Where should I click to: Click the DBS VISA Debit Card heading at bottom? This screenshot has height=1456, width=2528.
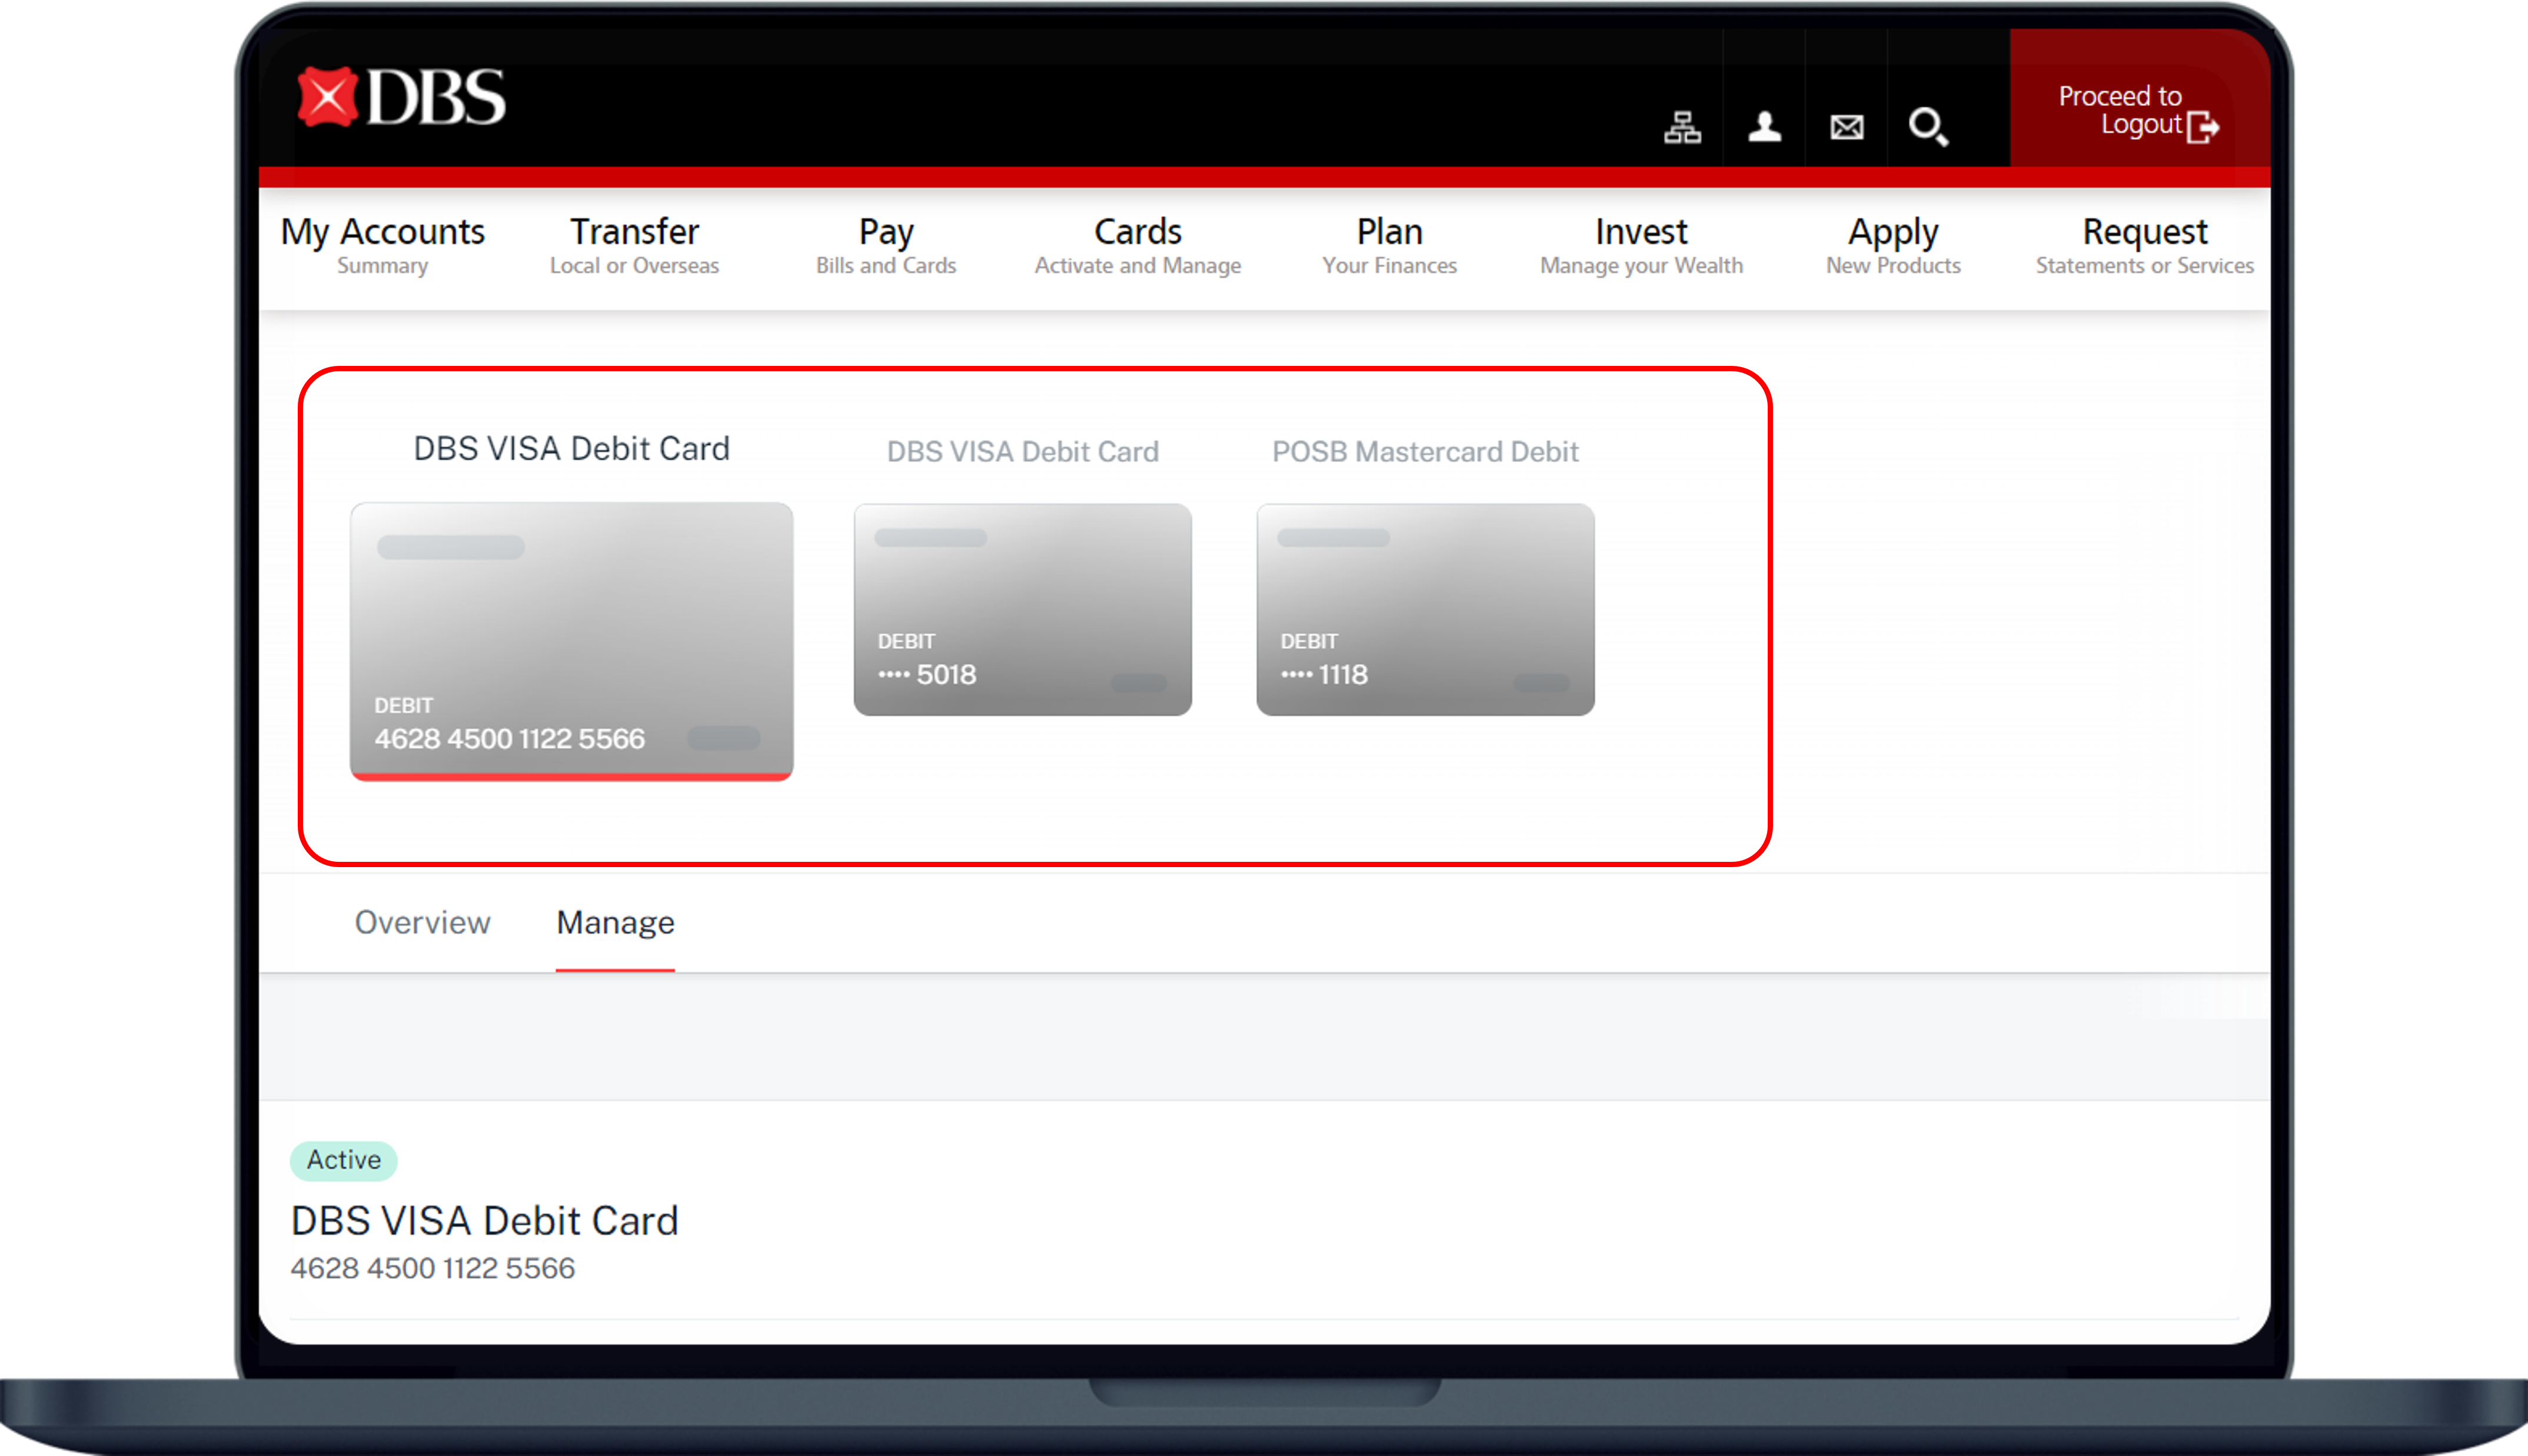484,1221
